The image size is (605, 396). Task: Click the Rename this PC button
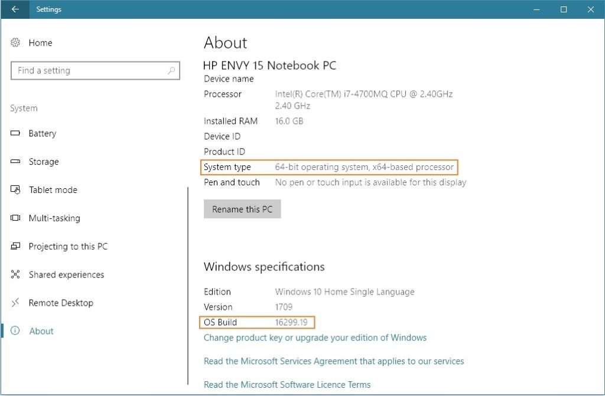tap(242, 209)
